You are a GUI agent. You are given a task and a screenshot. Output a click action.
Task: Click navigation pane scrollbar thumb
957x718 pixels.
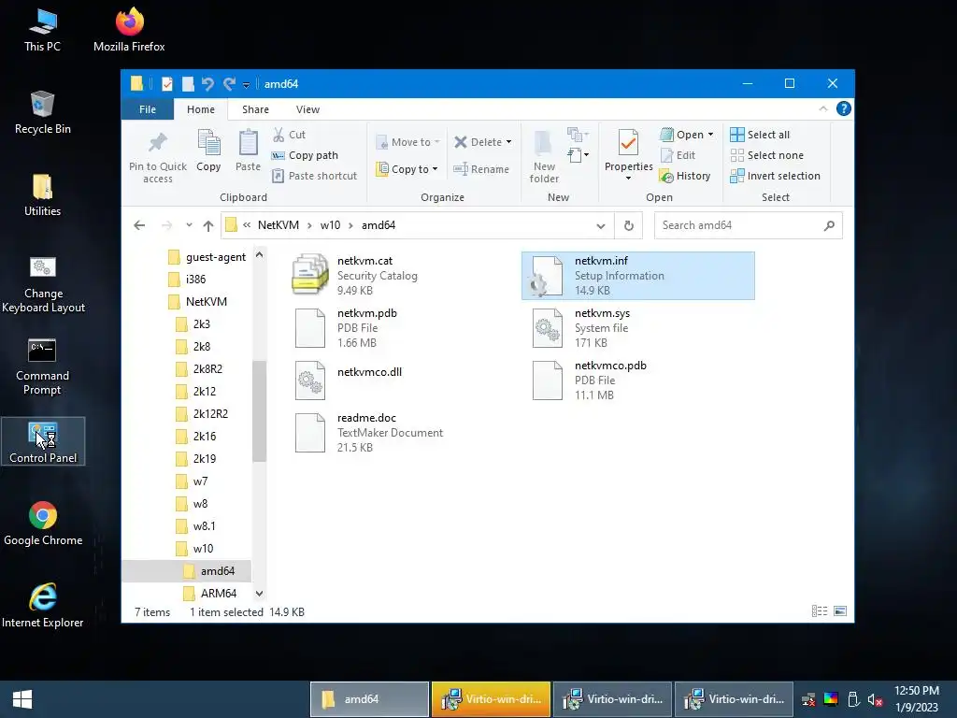260,411
